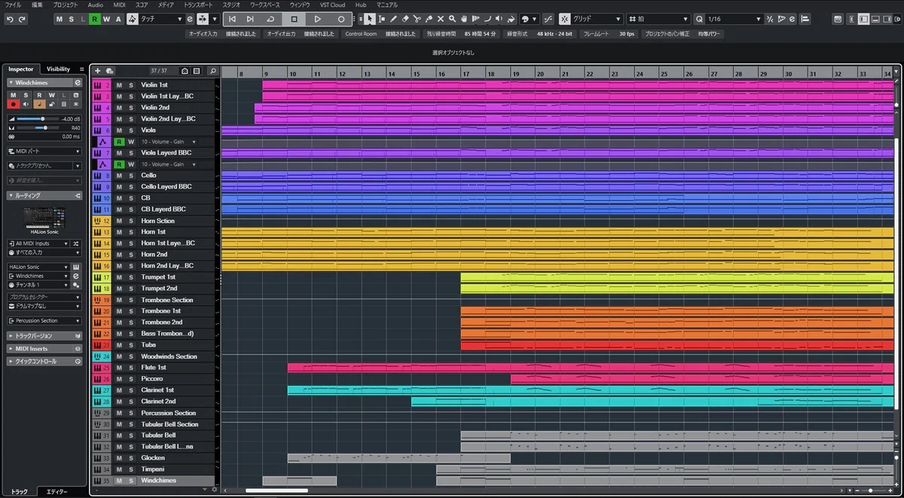Screen dimensions: 904x498
Task: Click the Add Track plus icon
Action: pos(97,71)
